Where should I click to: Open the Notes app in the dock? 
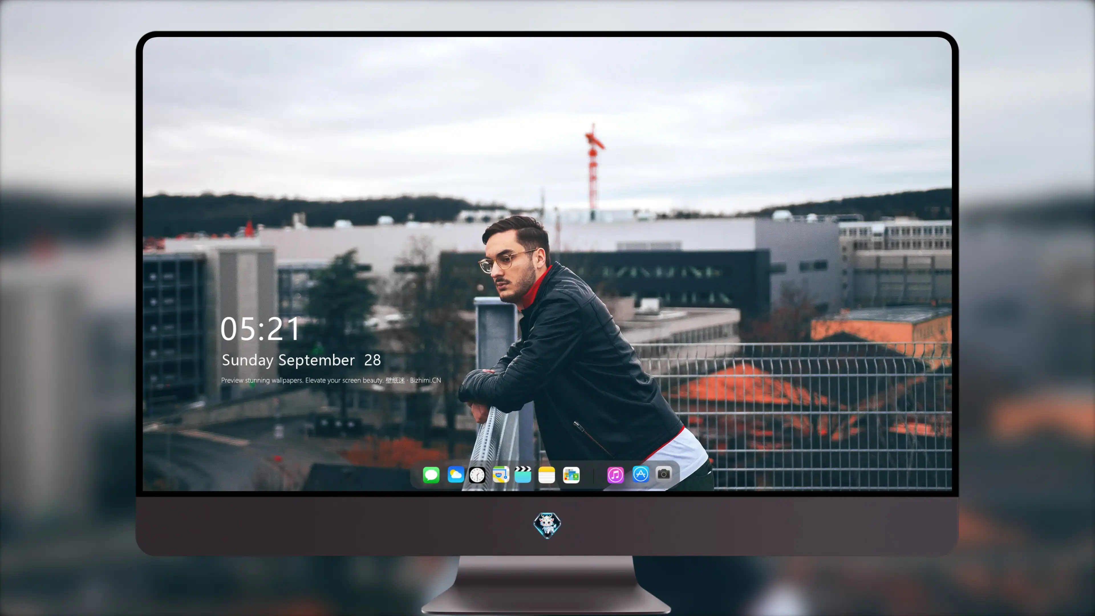(x=547, y=475)
